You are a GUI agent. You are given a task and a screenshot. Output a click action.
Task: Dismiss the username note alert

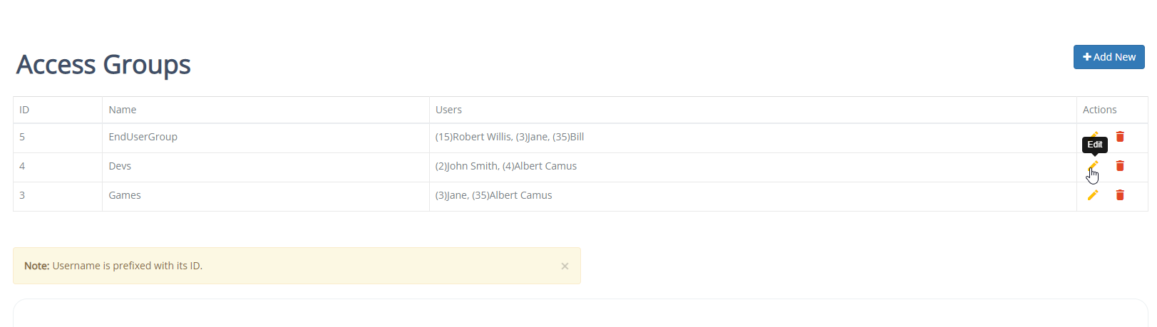tap(565, 266)
